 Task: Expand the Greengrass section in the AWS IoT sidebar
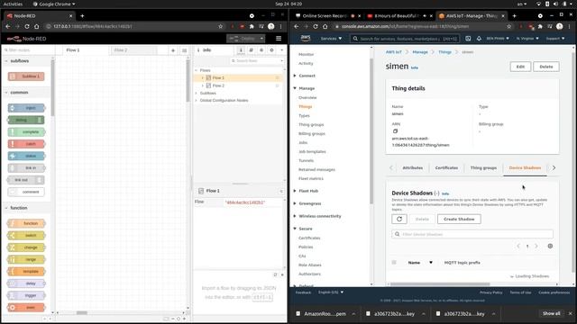click(x=295, y=203)
